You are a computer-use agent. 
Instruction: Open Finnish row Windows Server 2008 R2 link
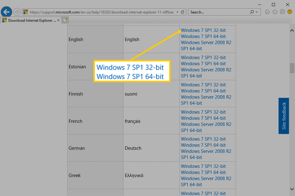coord(206,100)
